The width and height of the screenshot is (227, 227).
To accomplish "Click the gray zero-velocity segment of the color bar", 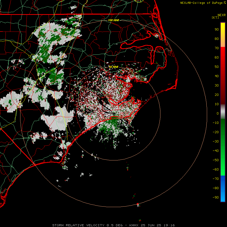I will 223,111.
